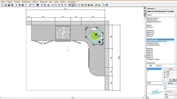Click the sink 3D preview thumbnail
177x99 pixels.
tap(155, 92)
